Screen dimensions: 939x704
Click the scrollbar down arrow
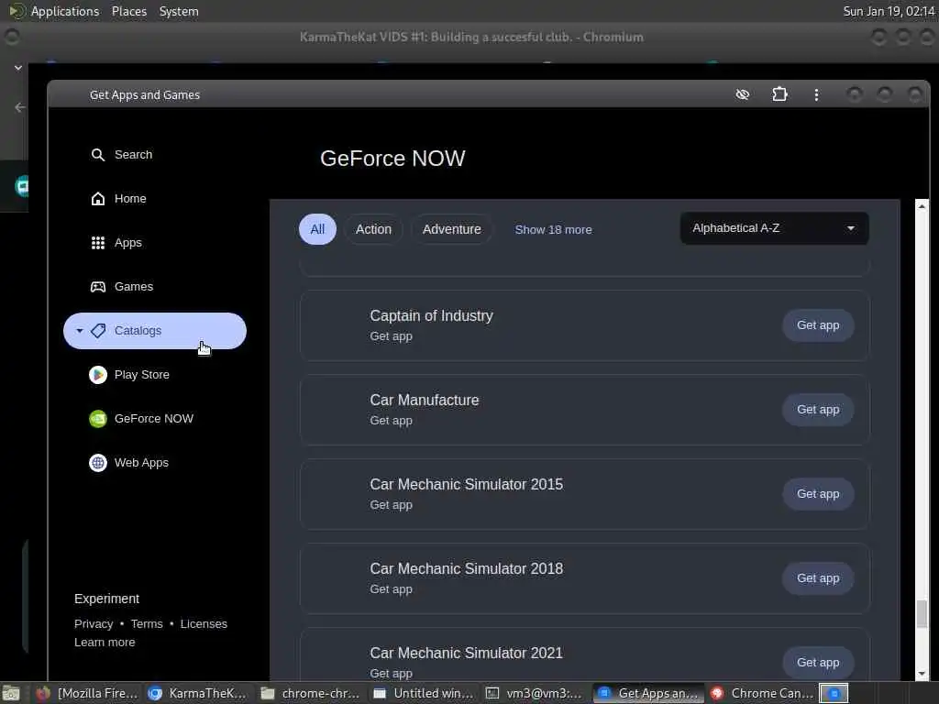click(922, 674)
